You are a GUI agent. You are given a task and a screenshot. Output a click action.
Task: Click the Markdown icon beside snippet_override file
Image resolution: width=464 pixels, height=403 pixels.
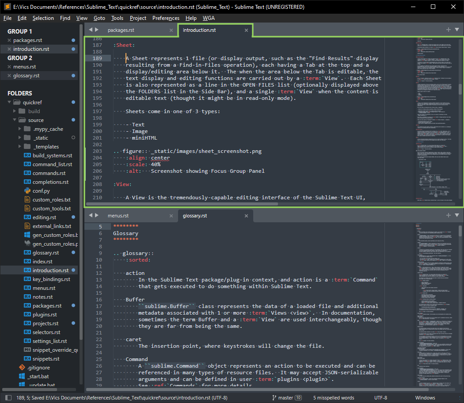click(27, 350)
